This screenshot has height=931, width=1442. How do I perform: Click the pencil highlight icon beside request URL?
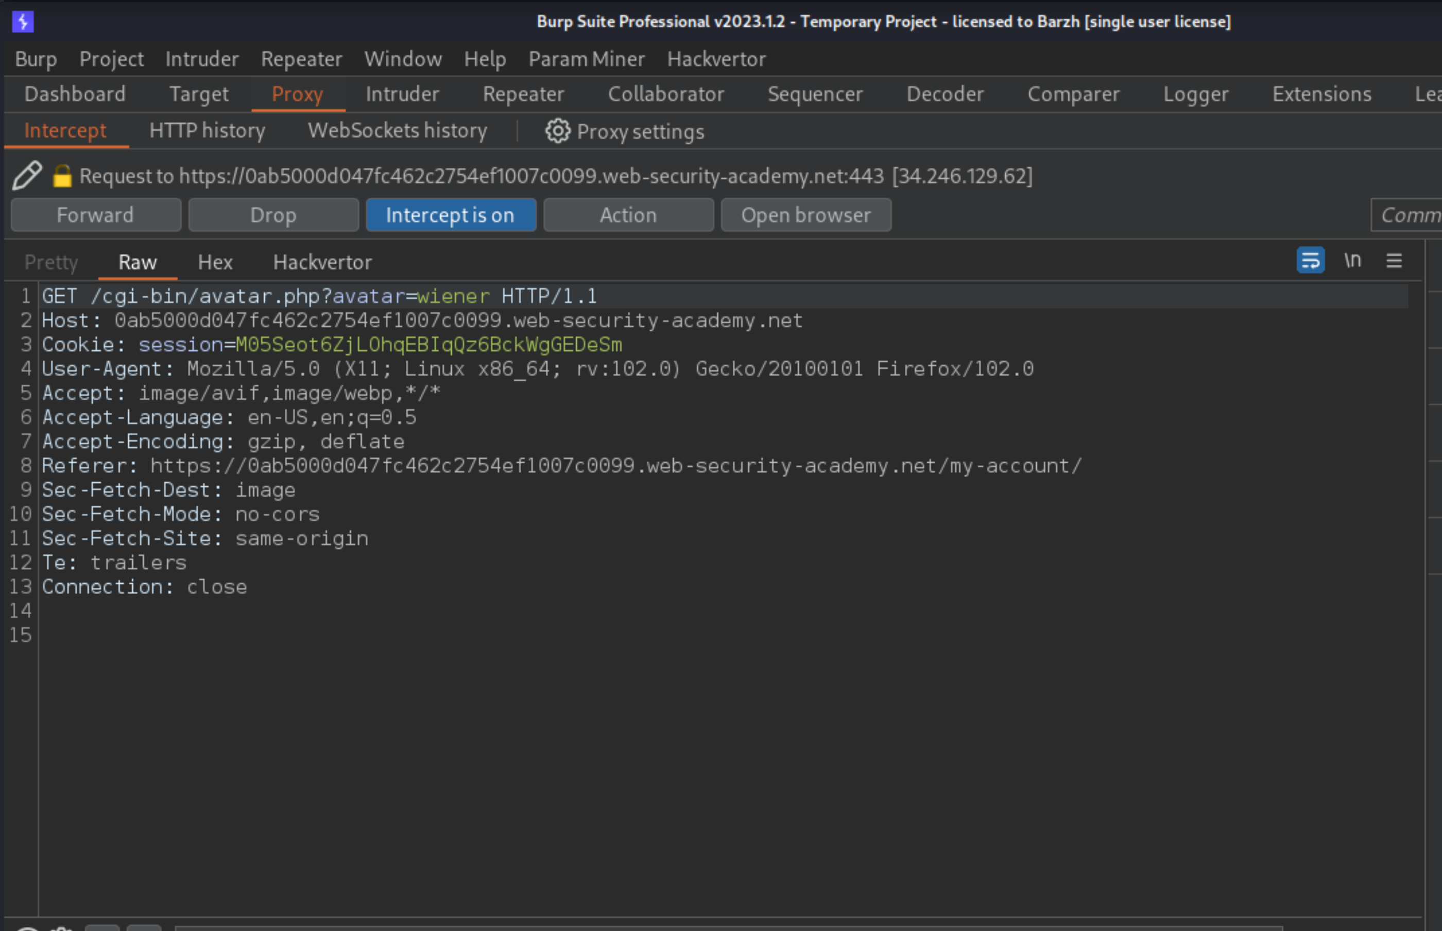click(27, 176)
